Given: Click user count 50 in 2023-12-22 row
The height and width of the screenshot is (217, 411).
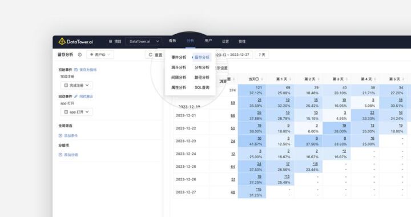Looking at the screenshot, I should [x=233, y=128].
